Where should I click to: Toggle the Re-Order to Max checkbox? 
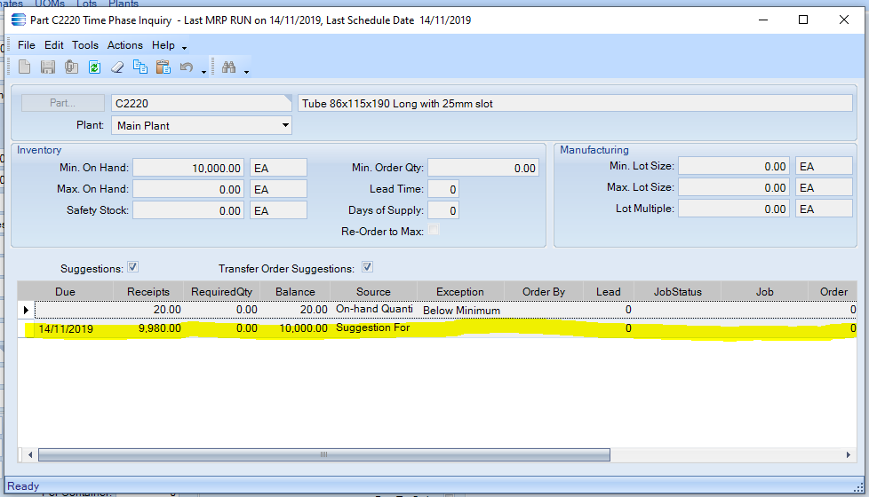click(x=434, y=230)
